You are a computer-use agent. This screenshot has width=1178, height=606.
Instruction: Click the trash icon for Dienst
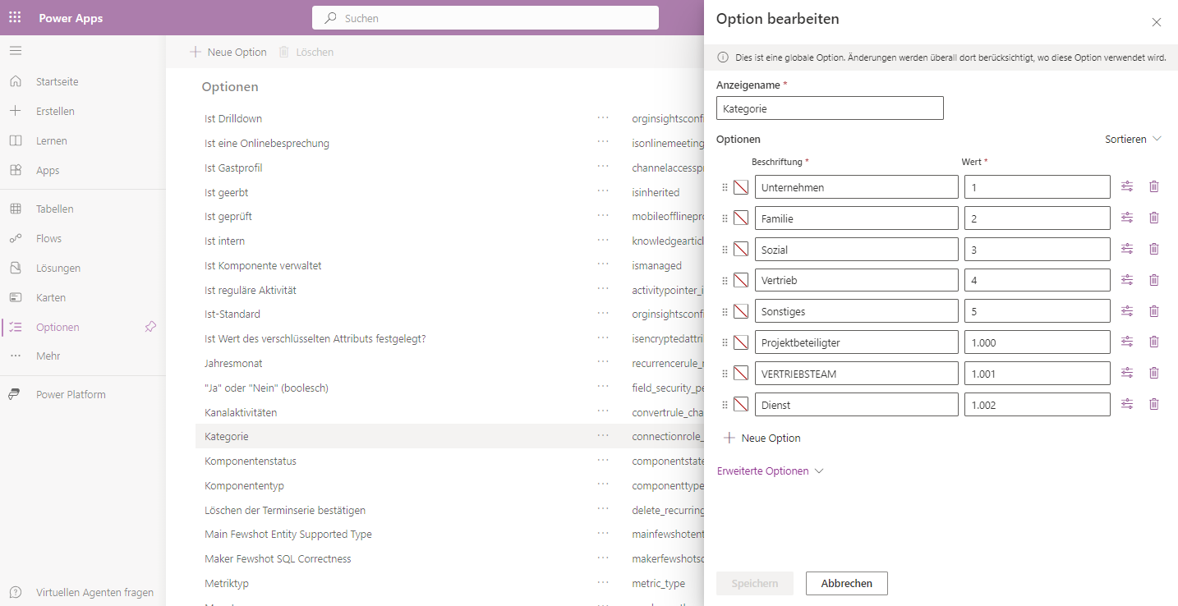click(1153, 404)
